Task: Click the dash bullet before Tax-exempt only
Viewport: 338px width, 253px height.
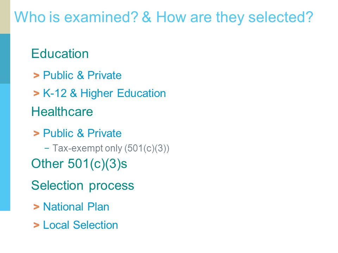Action: [46, 148]
